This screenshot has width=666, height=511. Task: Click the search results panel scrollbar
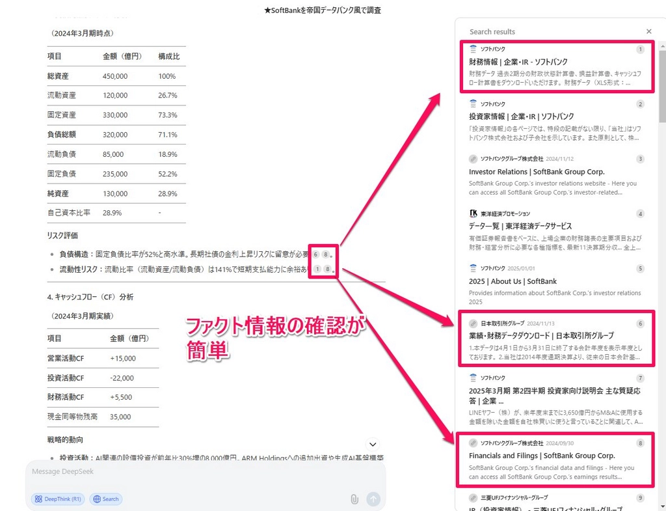pyautogui.click(x=662, y=85)
